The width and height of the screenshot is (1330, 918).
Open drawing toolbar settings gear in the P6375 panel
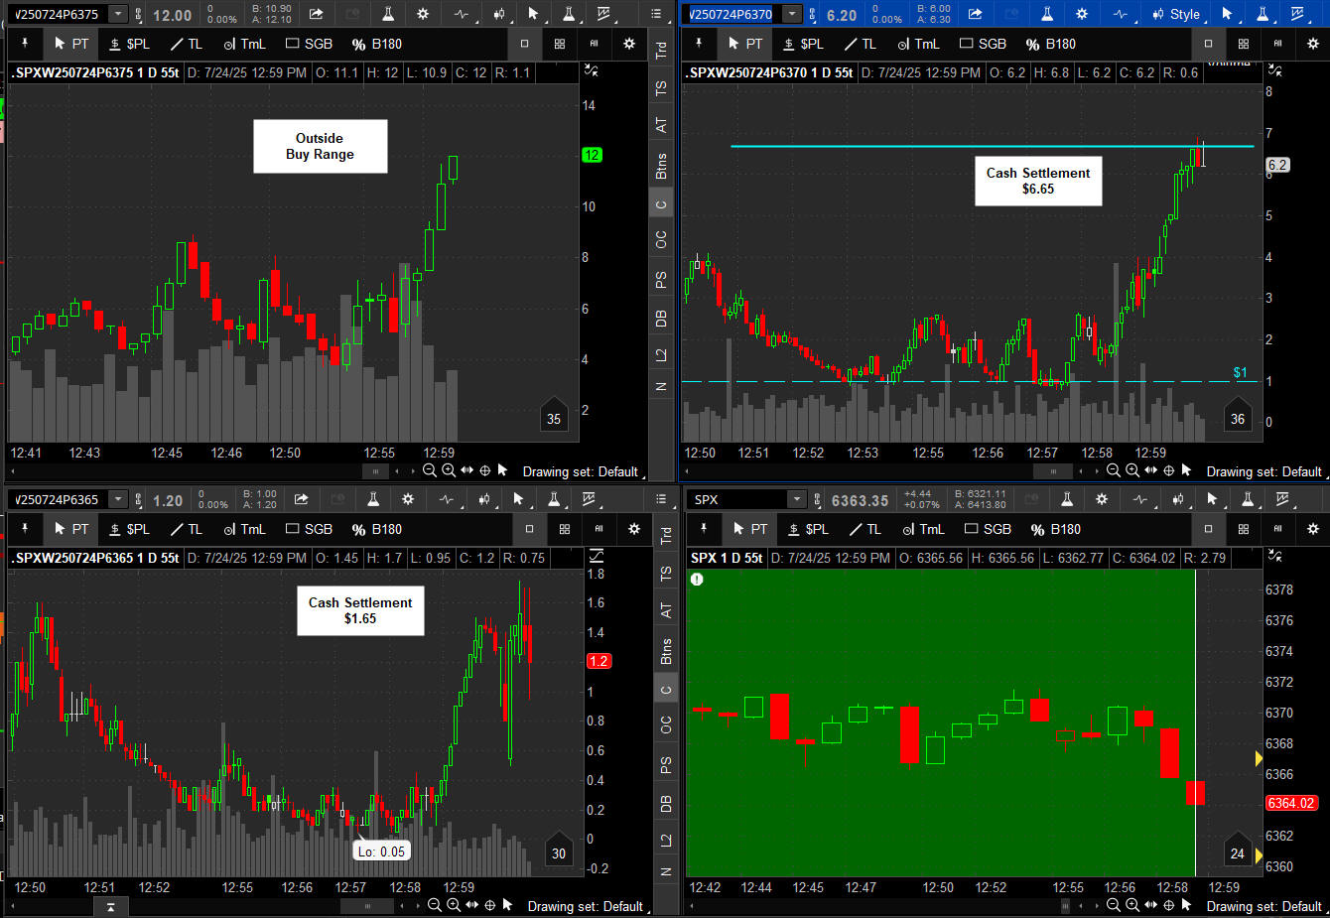point(629,44)
